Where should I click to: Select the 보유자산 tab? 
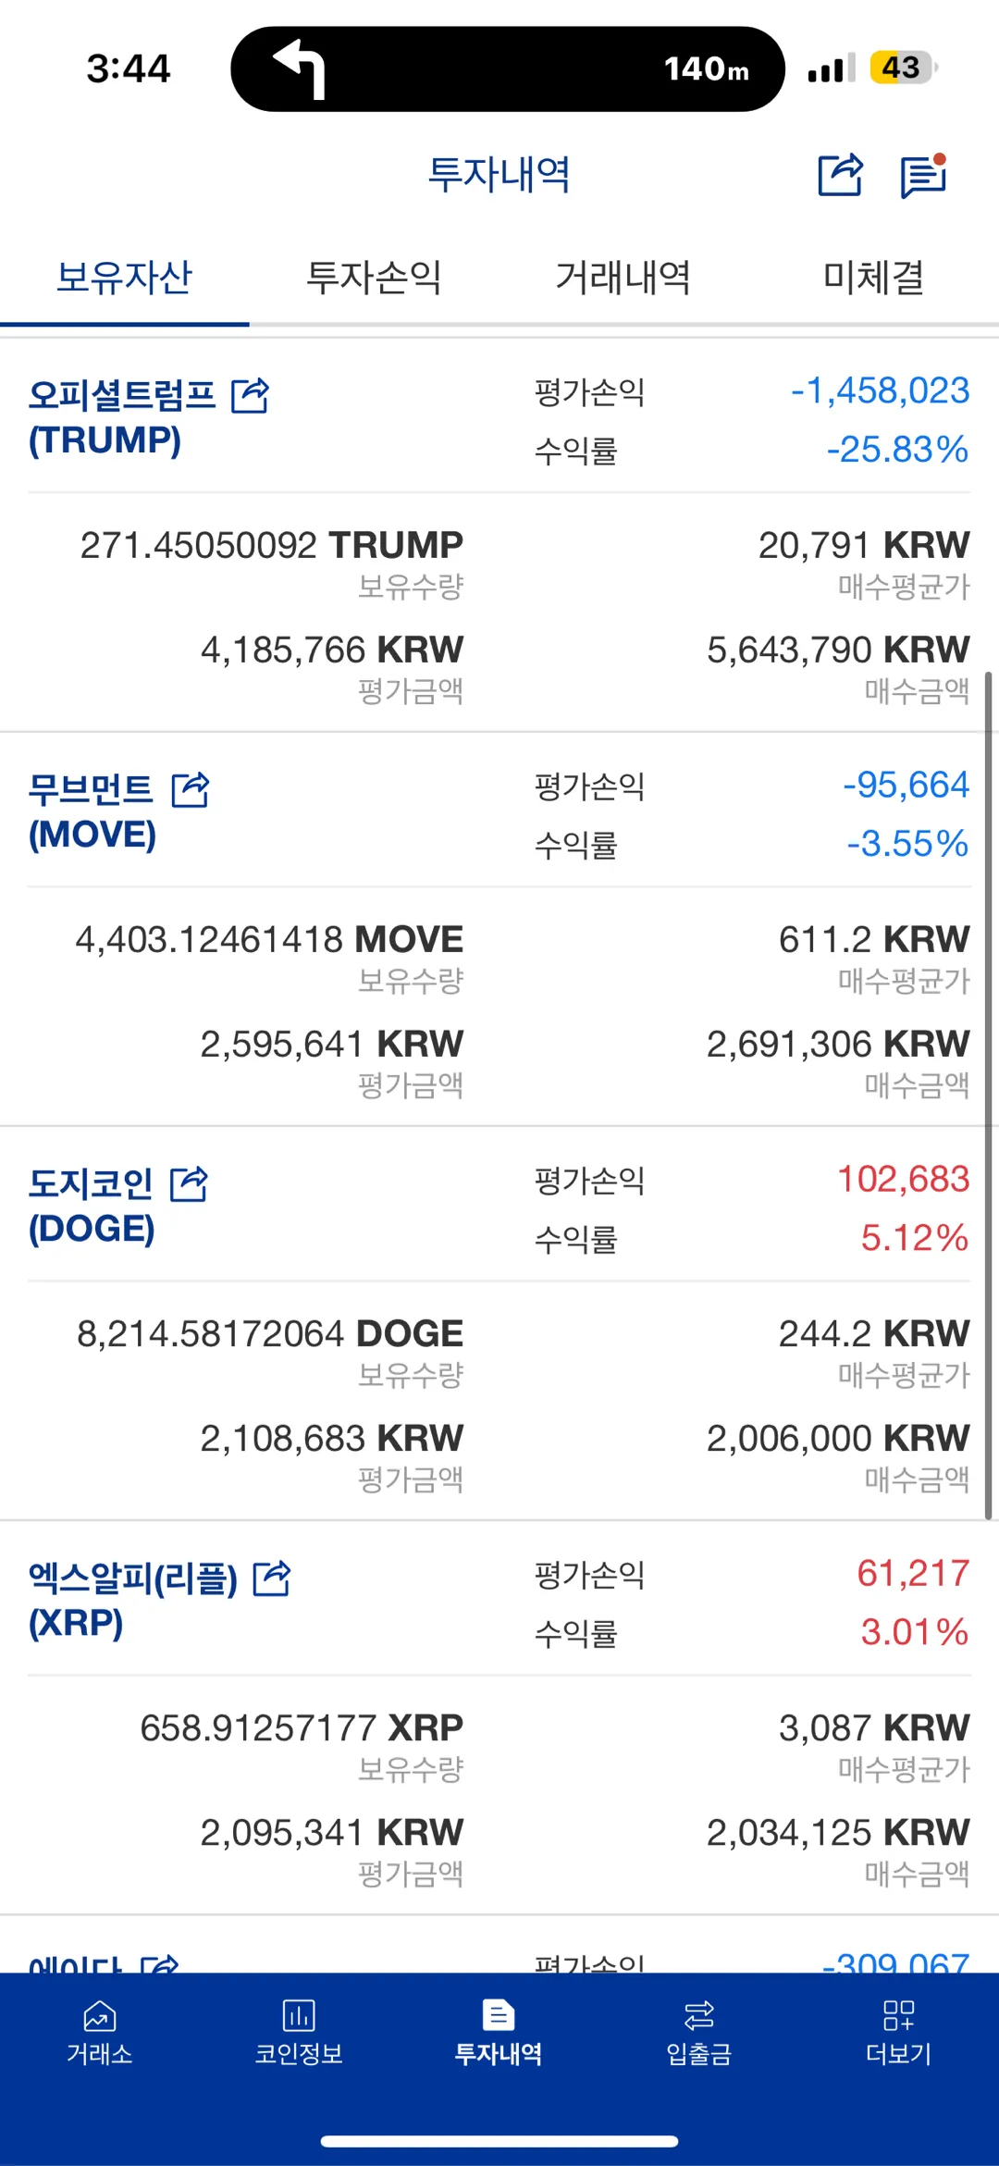[124, 278]
